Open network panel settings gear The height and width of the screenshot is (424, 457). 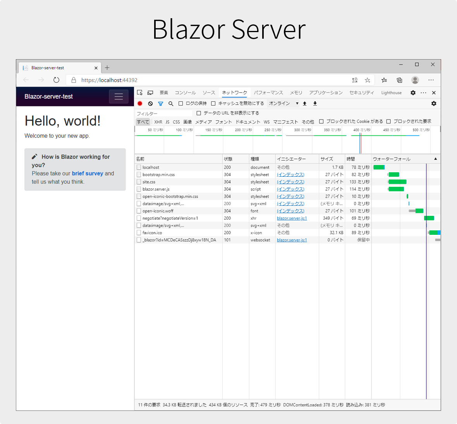click(434, 103)
